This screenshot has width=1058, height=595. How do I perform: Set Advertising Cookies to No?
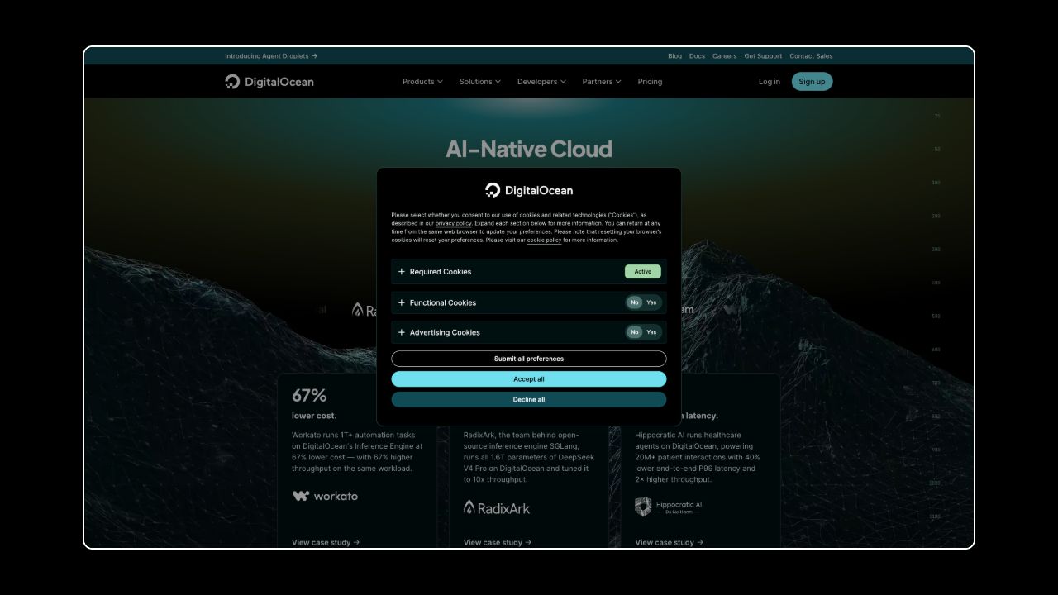tap(635, 332)
